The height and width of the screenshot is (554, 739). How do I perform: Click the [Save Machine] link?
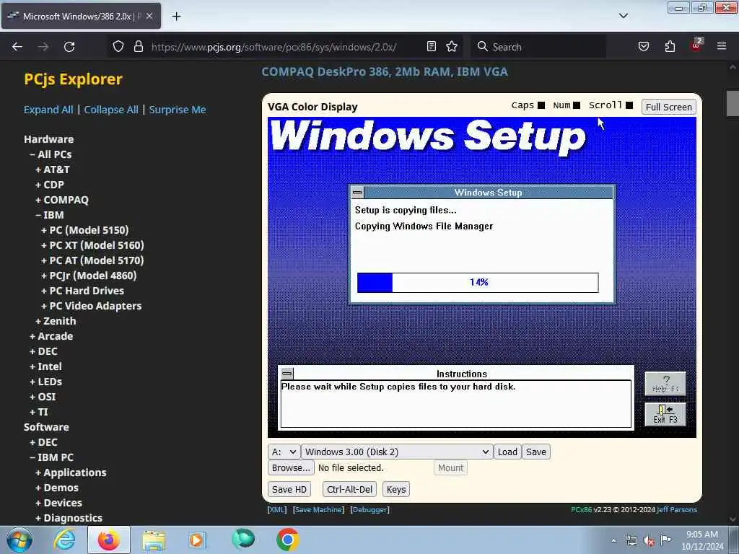click(318, 510)
